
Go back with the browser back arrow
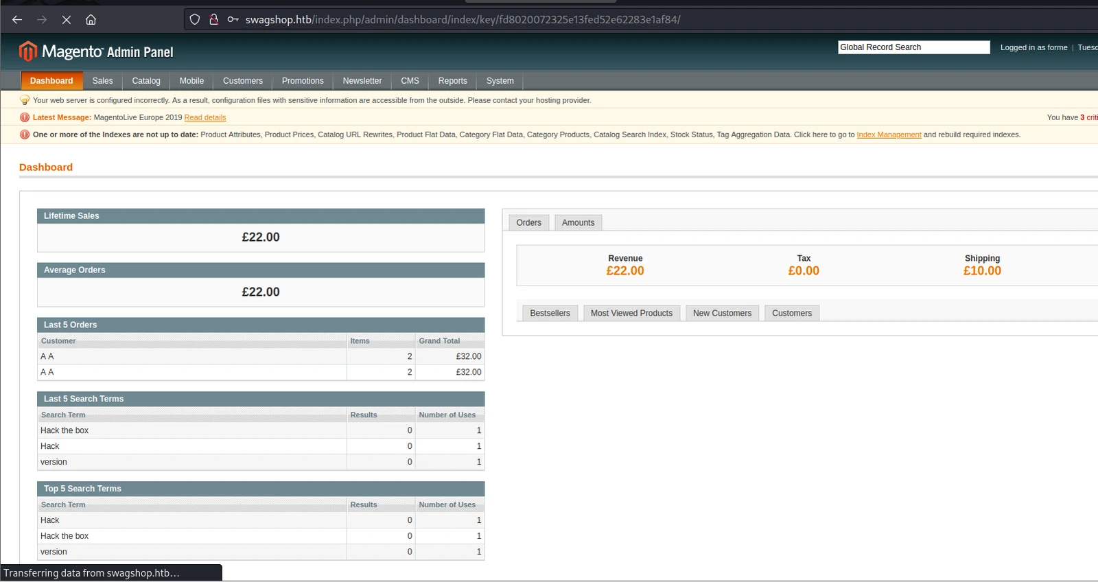pyautogui.click(x=17, y=20)
